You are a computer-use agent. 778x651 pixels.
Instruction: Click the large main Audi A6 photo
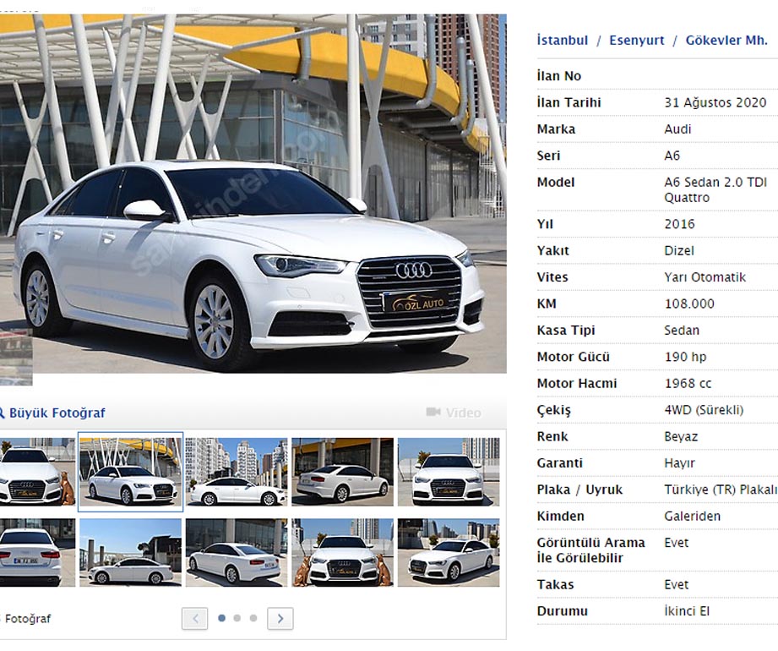click(253, 194)
